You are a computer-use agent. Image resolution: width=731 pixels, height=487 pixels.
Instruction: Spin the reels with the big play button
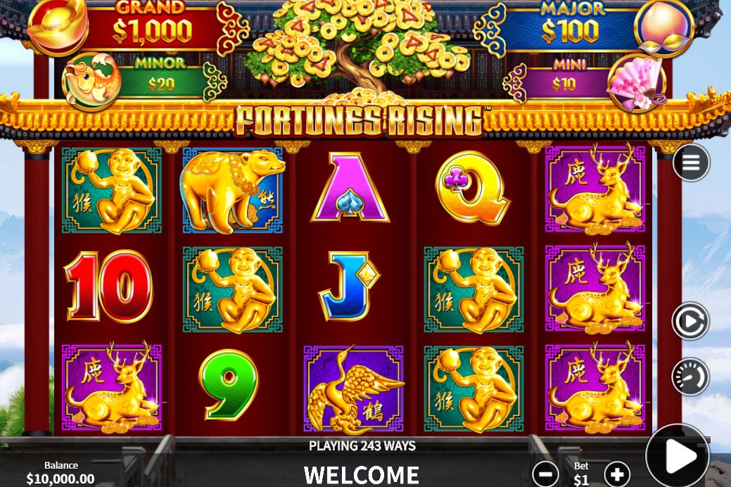[678, 456]
